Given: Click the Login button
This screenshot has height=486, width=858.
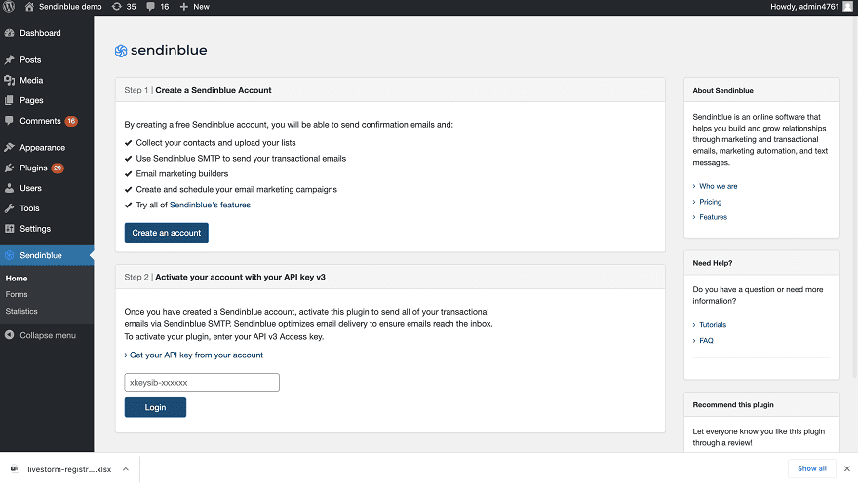Looking at the screenshot, I should pos(155,407).
